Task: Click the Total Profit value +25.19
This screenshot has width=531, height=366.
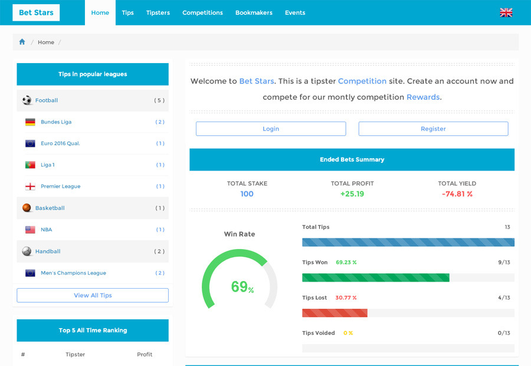Action: (x=352, y=194)
